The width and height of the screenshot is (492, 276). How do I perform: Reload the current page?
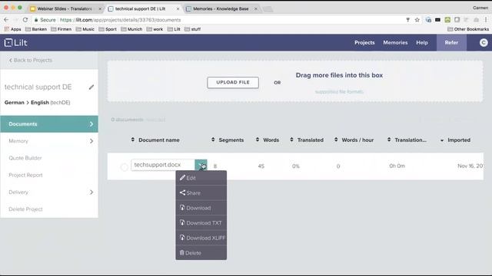coord(25,20)
